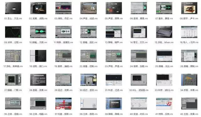Open the file thumbnail numbered 02

tap(38, 8)
